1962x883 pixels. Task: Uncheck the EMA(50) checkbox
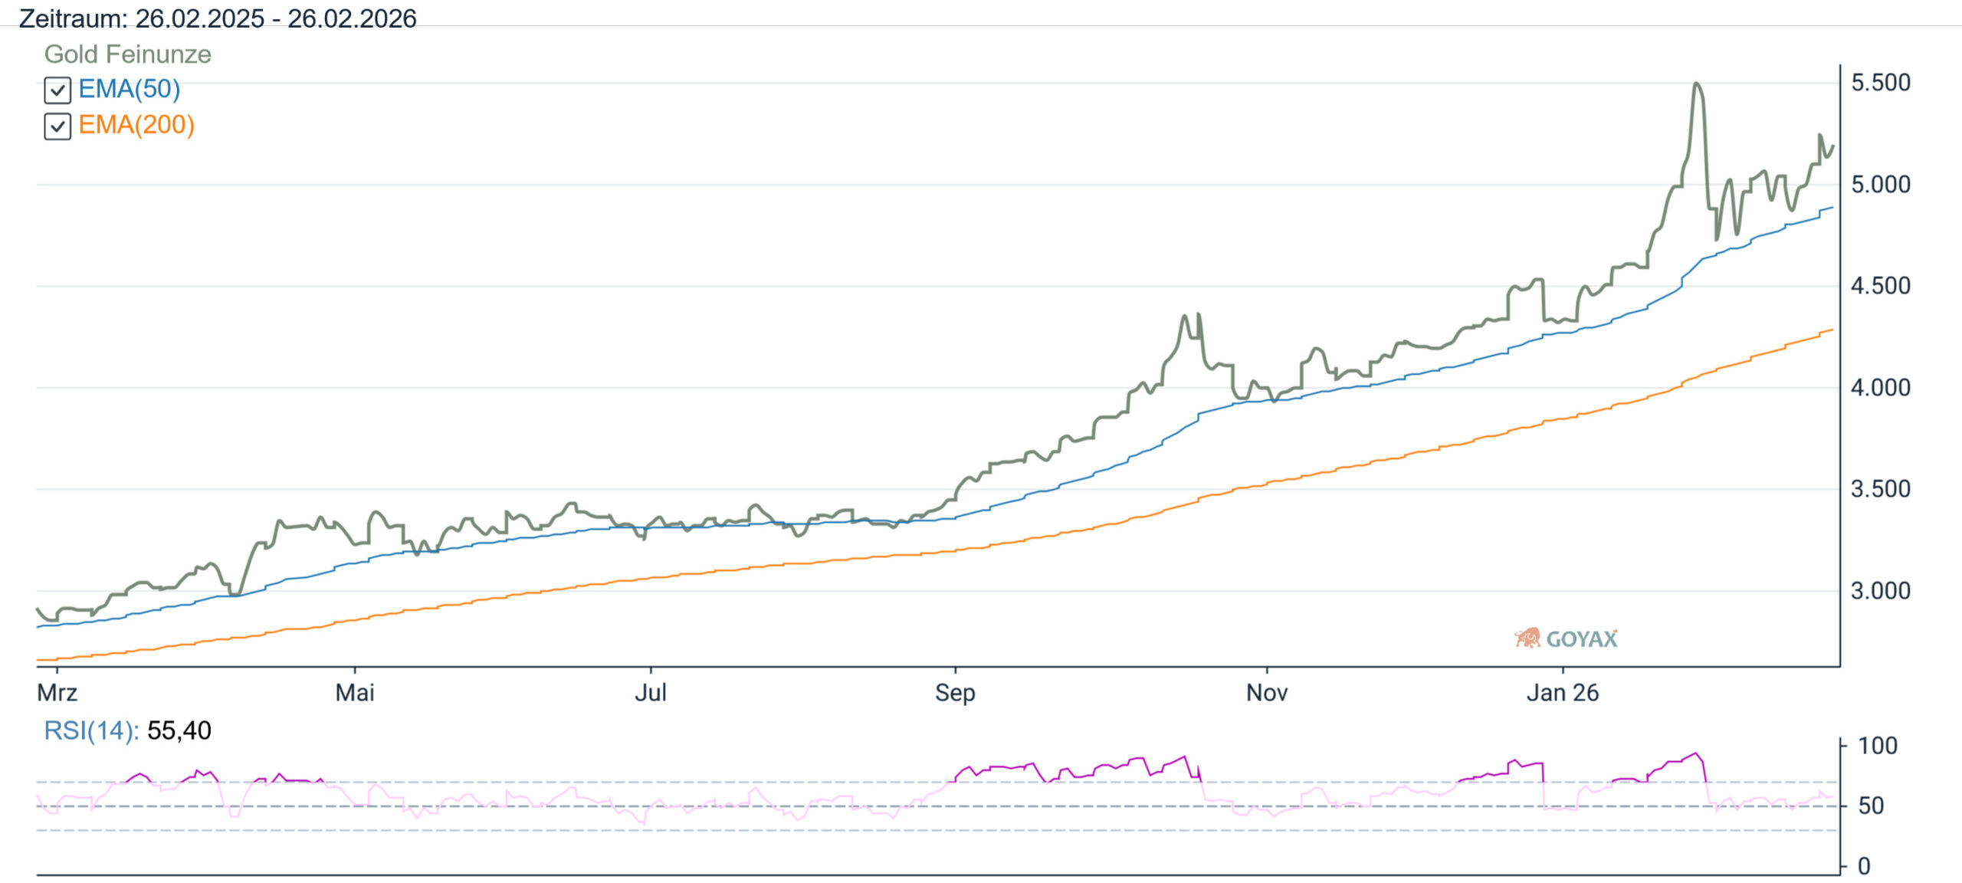57,90
